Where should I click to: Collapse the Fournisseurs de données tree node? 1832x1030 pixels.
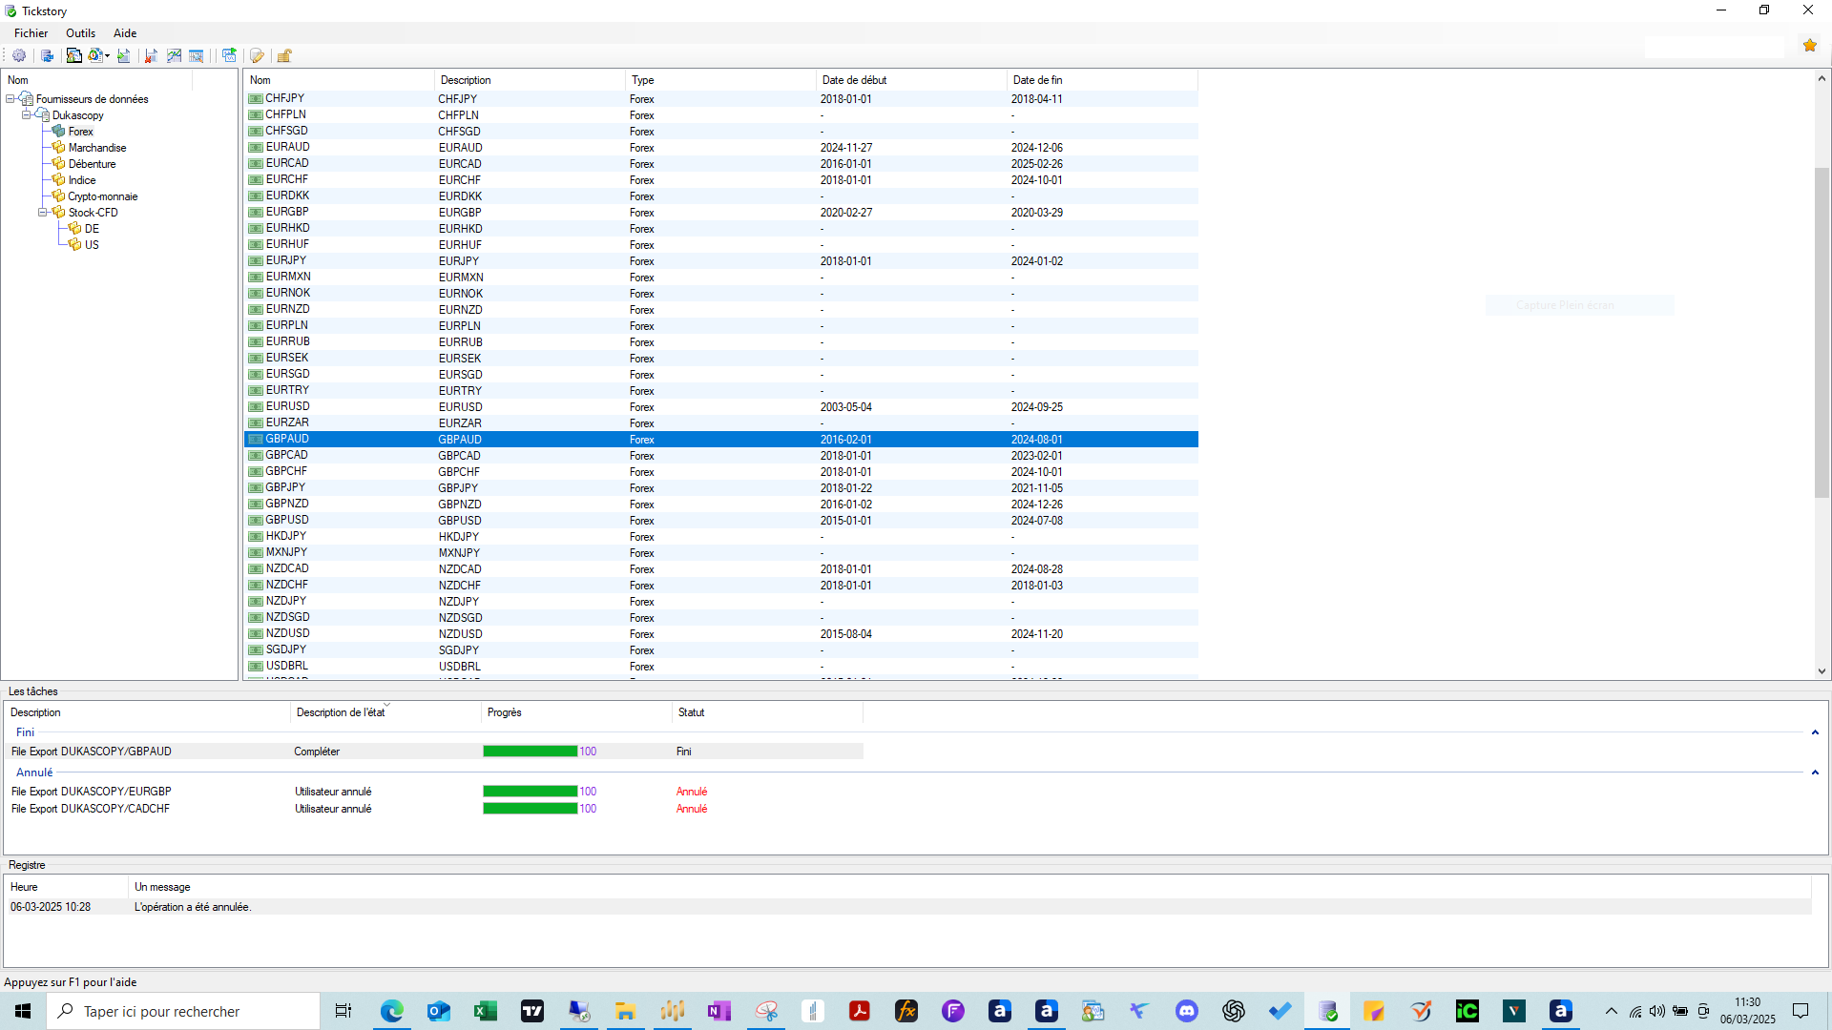point(10,99)
